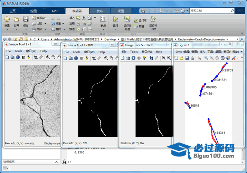Select pan hand tool in Figure 1
The width and height of the screenshot is (247, 173).
[x=217, y=58]
